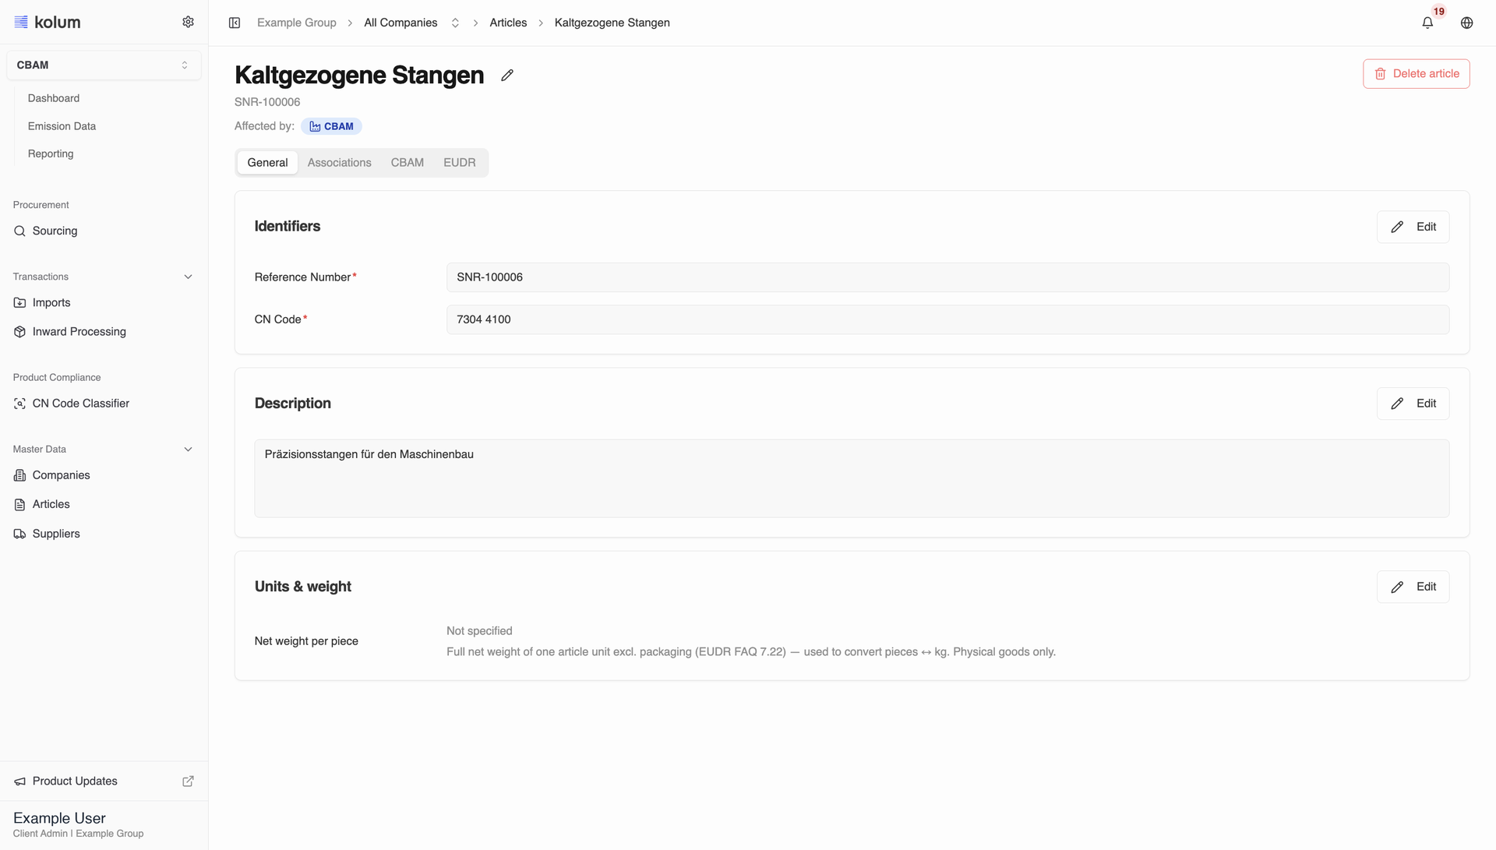
Task: Open Emission Data in the sidebar
Action: (62, 126)
